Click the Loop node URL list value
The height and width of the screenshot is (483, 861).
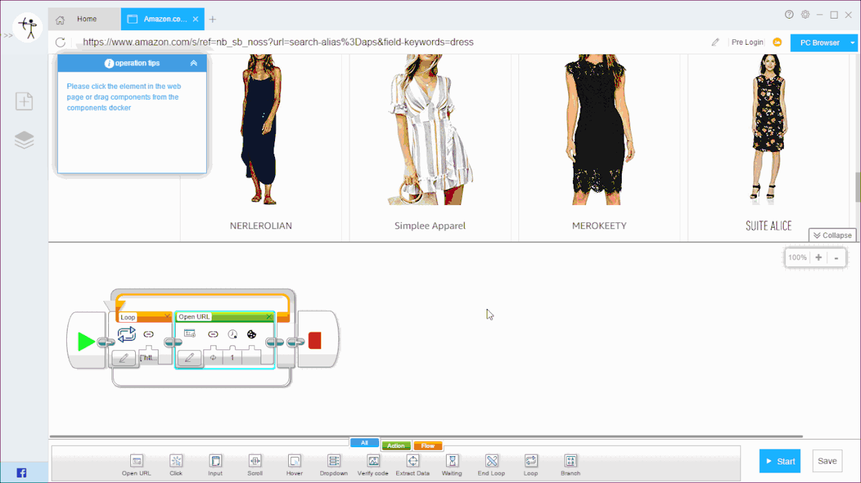148,358
